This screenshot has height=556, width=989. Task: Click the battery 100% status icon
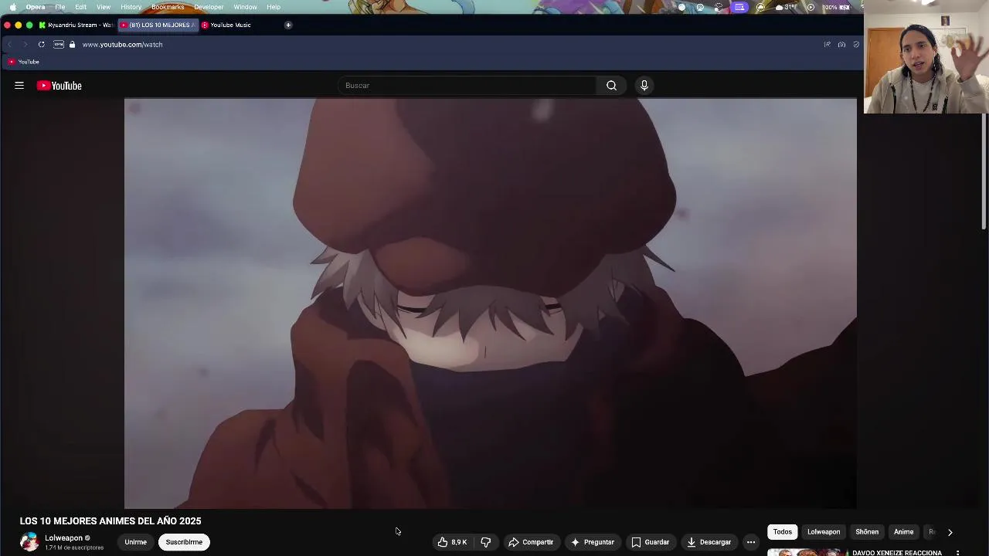835,7
